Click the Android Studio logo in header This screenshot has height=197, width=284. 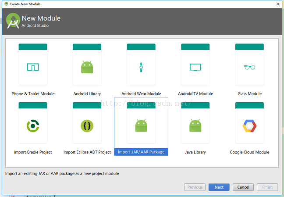point(13,21)
